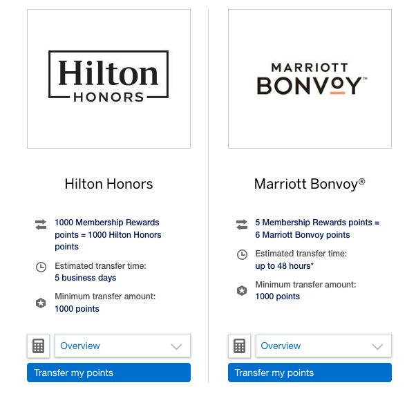Click the Marriott transfer time clock icon
The image size is (416, 405).
[242, 254]
